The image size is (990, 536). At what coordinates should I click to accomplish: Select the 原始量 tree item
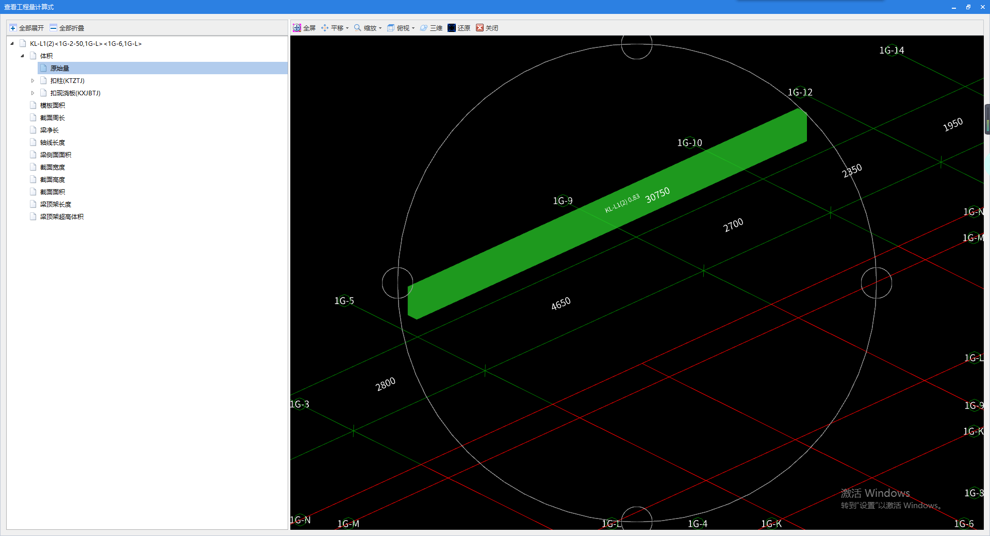point(60,68)
